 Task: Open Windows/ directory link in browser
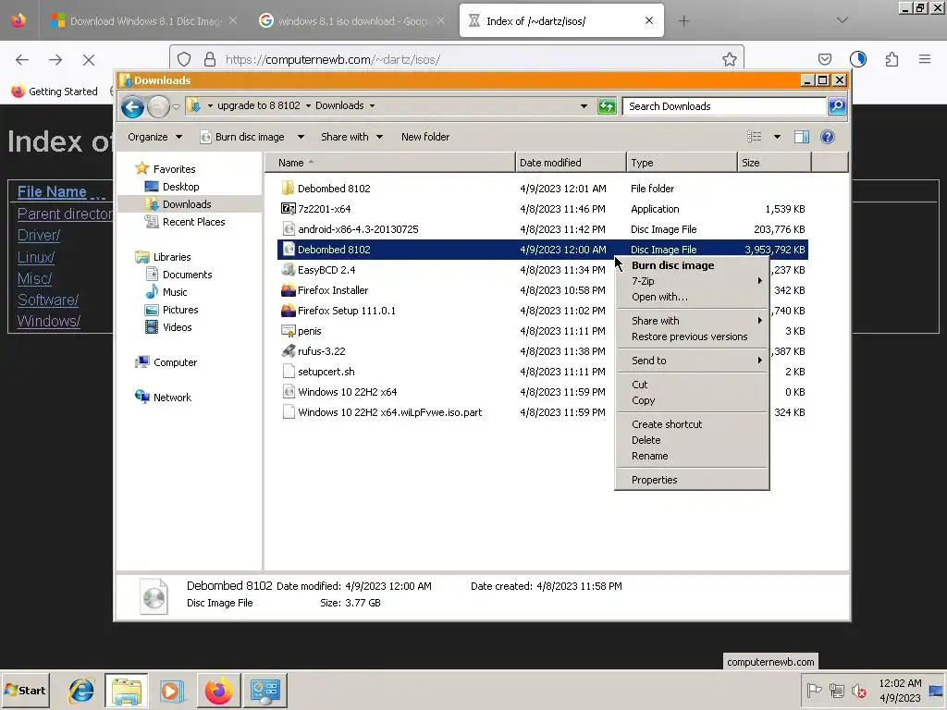coord(49,321)
